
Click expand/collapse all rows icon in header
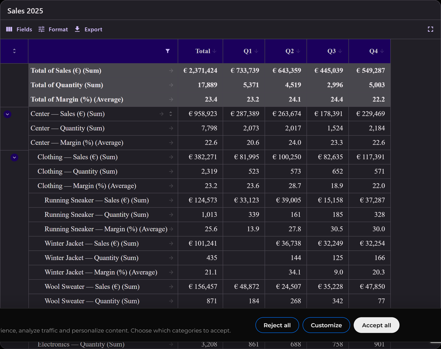14,51
